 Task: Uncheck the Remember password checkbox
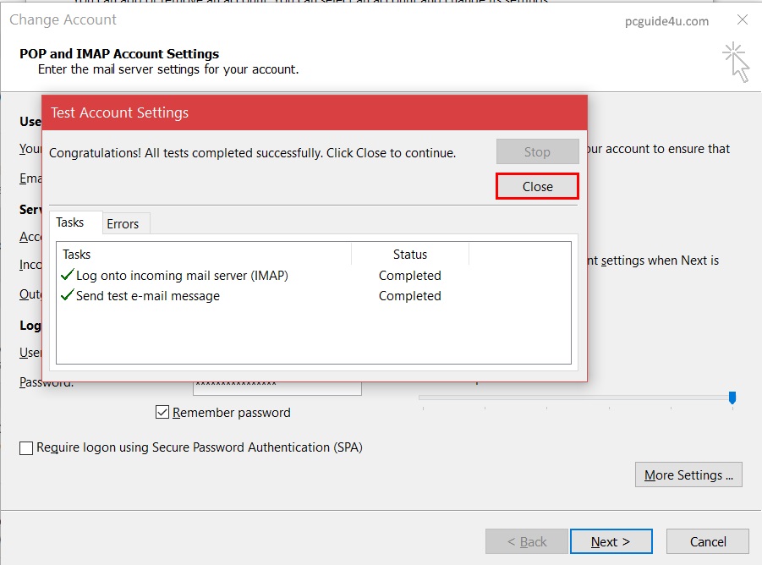click(x=162, y=413)
